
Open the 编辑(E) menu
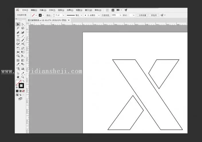(34, 10)
